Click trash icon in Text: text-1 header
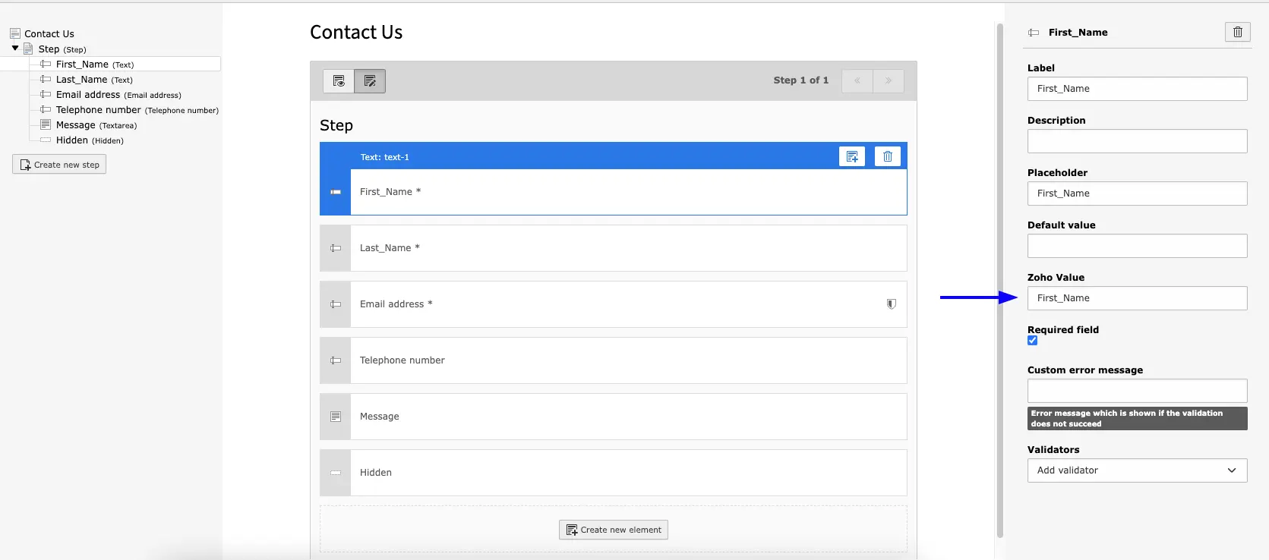The image size is (1269, 560). coord(887,156)
